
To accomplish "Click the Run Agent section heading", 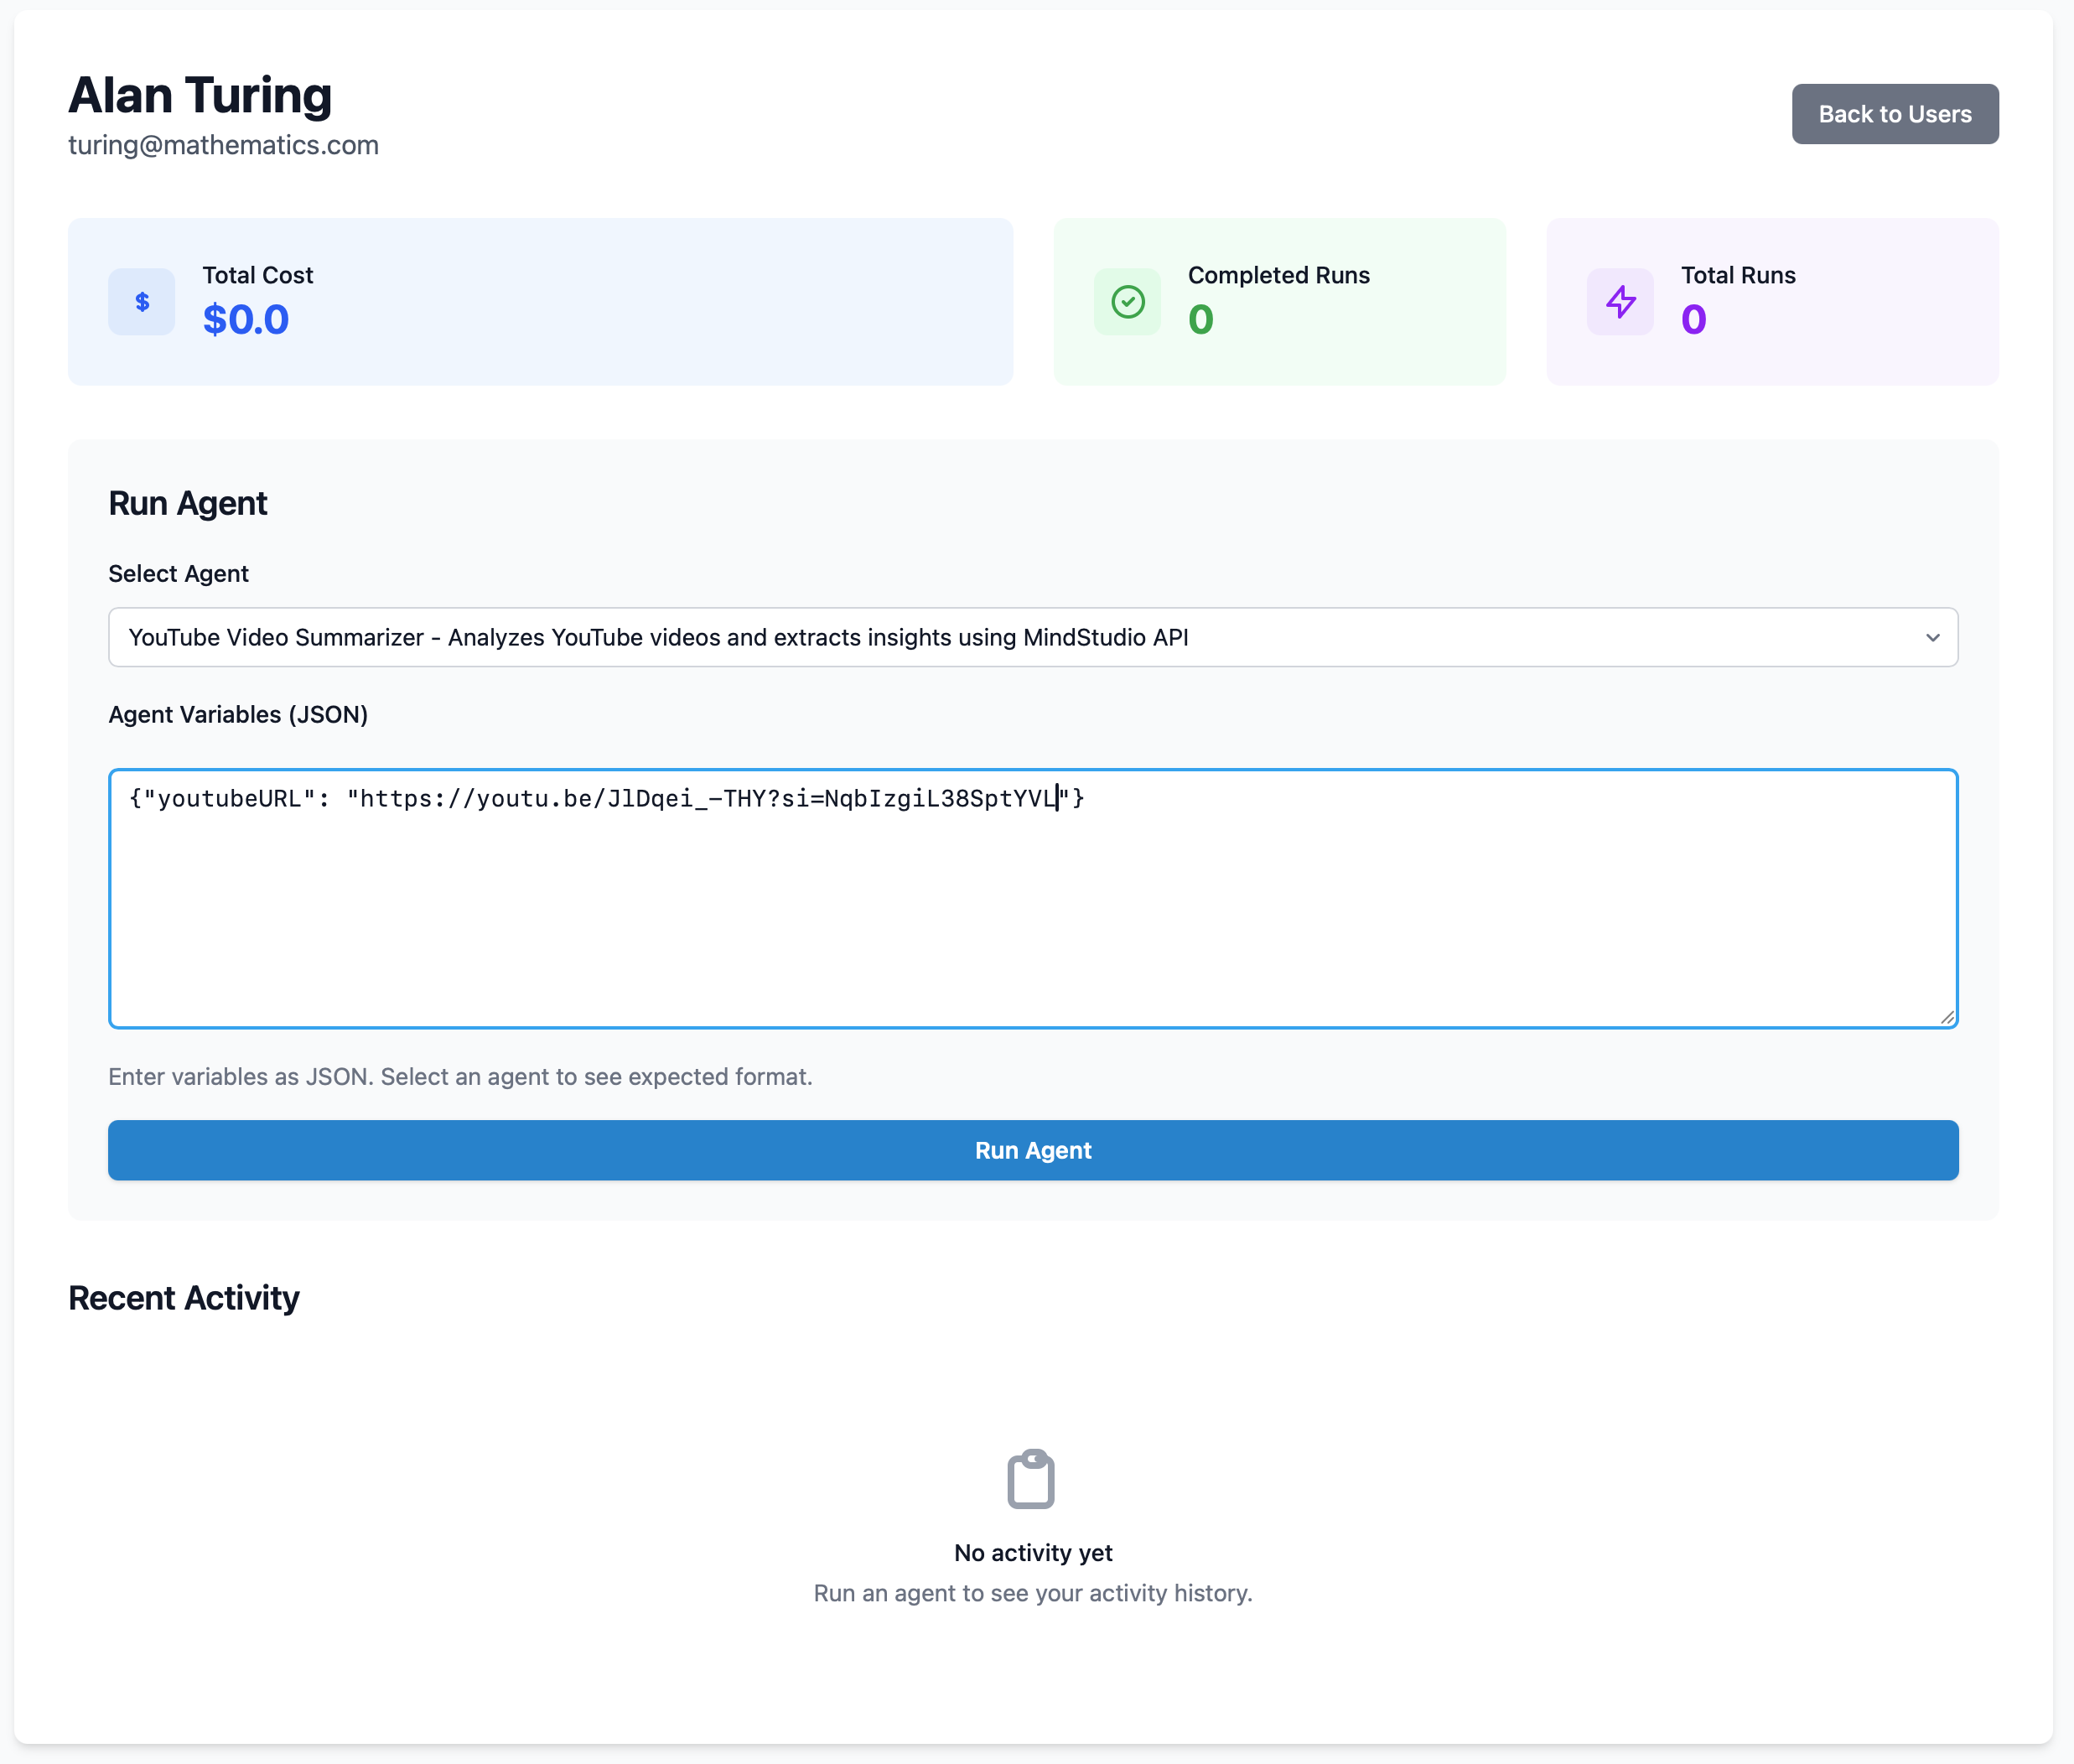I will point(187,503).
